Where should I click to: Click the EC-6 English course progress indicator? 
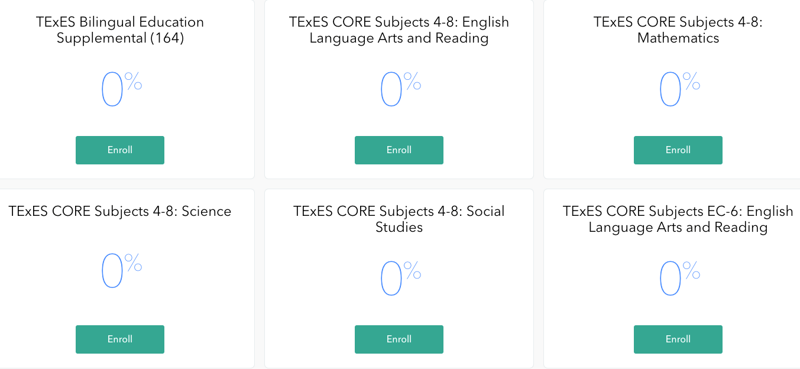pos(678,277)
